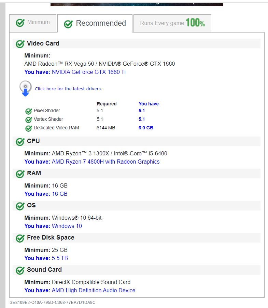Click 'AMD Ryzen 7 4800H with Radeon Graphics'
Image resolution: width=268 pixels, height=308 pixels.
[105, 162]
